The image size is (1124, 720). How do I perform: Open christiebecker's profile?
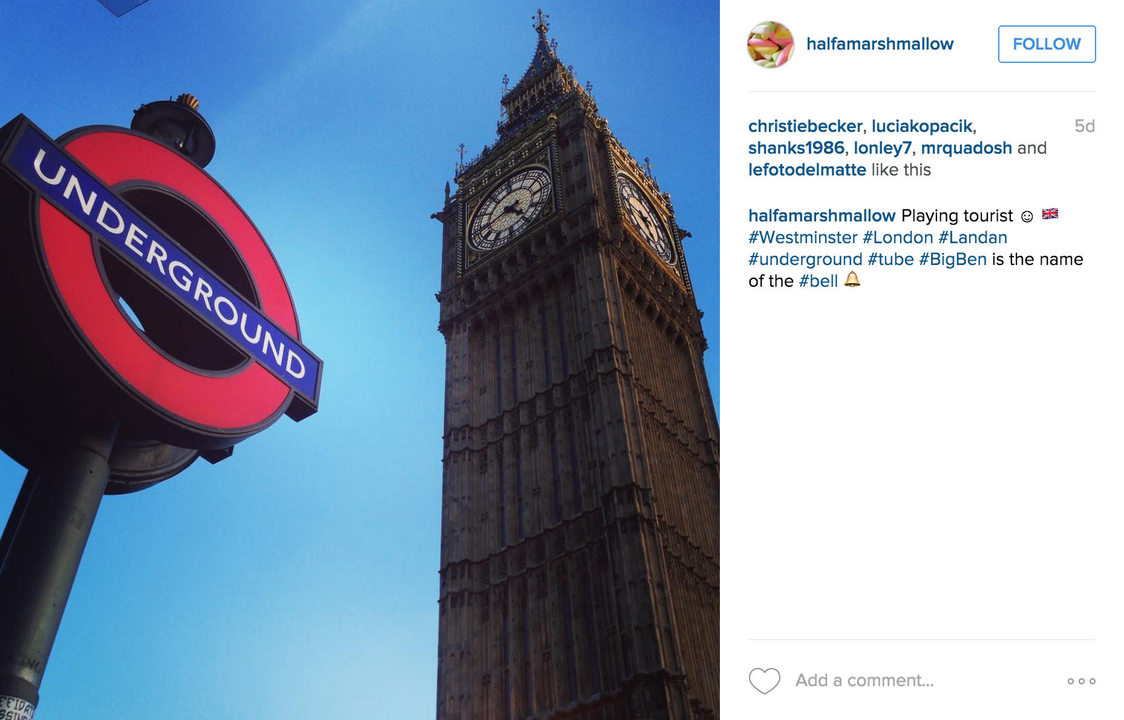pyautogui.click(x=805, y=126)
